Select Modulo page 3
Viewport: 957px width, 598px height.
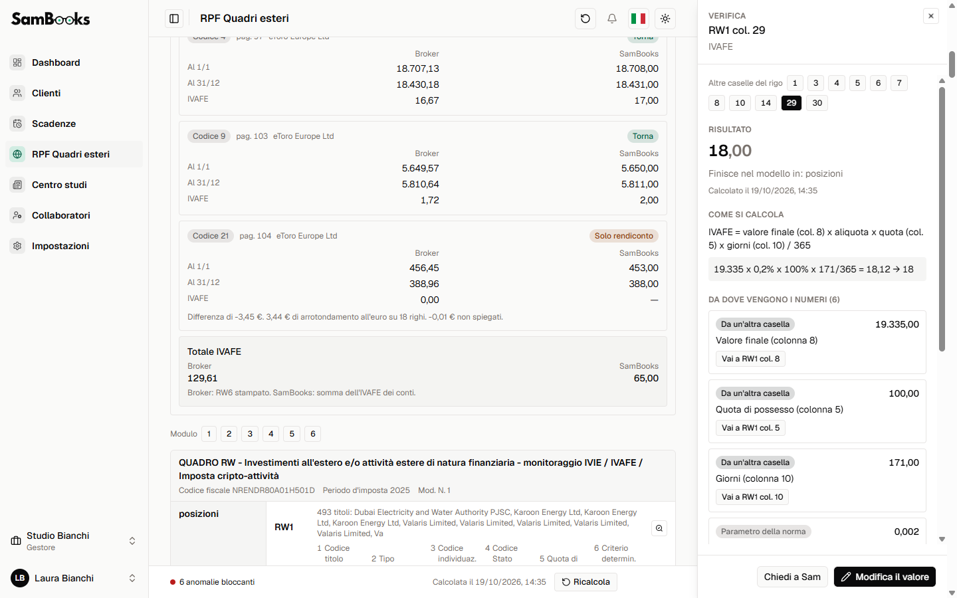(250, 434)
